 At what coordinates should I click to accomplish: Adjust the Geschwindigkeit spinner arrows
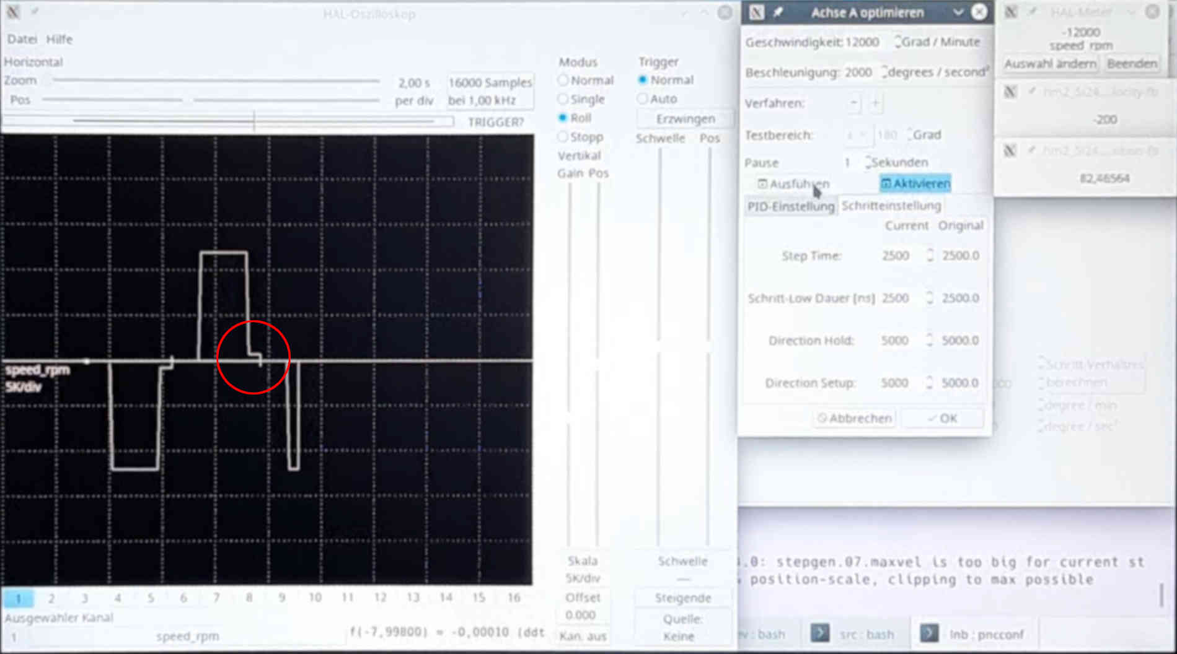point(897,42)
